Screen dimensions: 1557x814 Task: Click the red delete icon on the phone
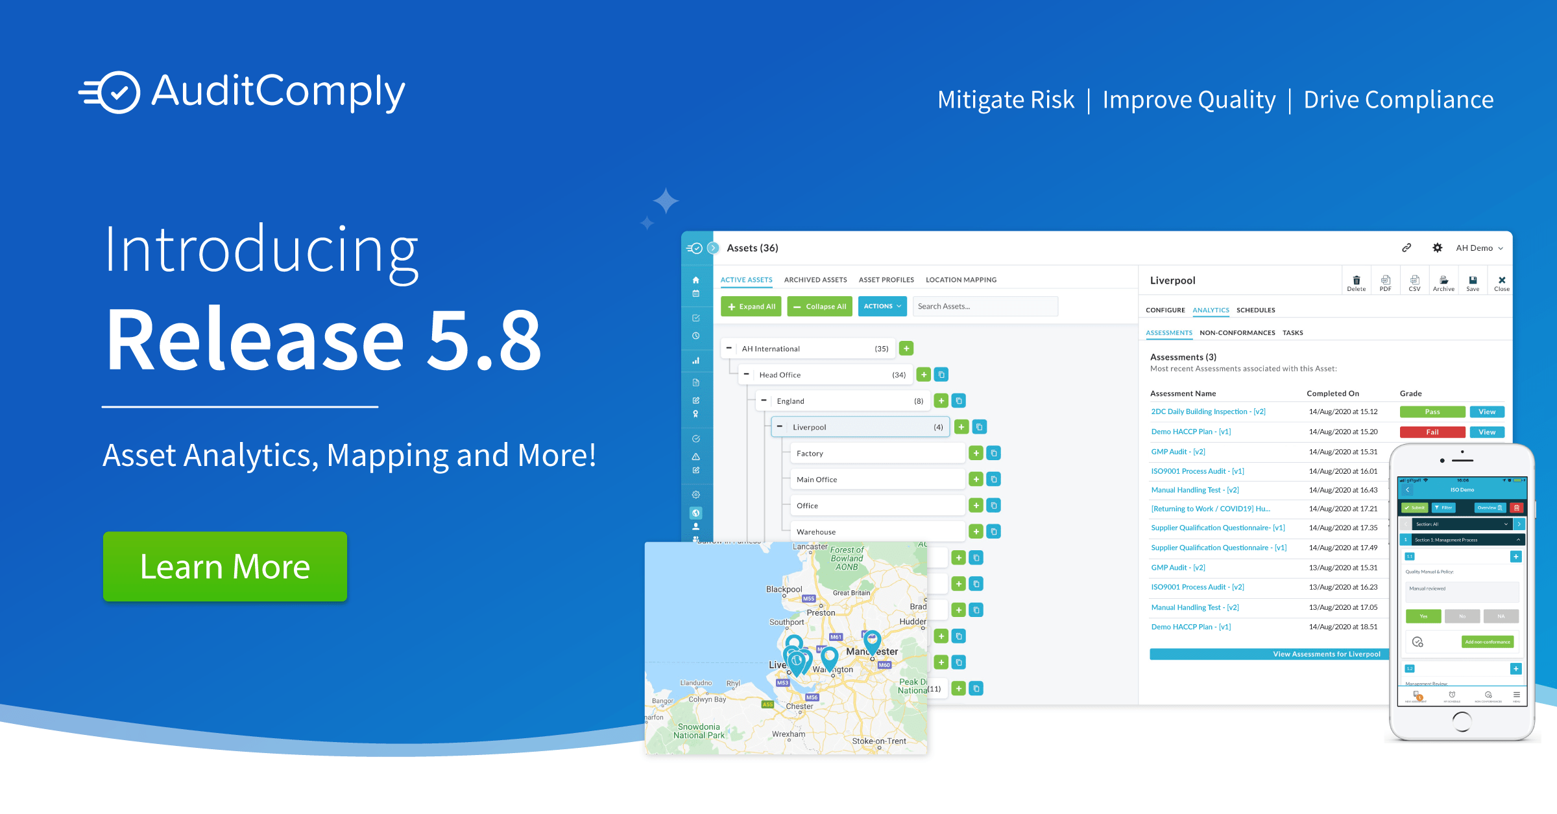pyautogui.click(x=1517, y=507)
